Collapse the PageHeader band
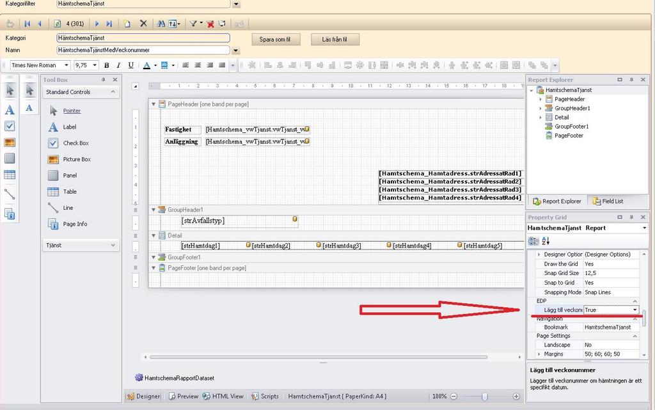Screen dimensions: 655x410 (154, 104)
